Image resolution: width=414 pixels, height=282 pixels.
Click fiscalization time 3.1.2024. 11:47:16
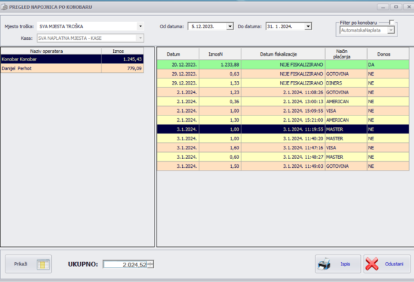click(283, 148)
